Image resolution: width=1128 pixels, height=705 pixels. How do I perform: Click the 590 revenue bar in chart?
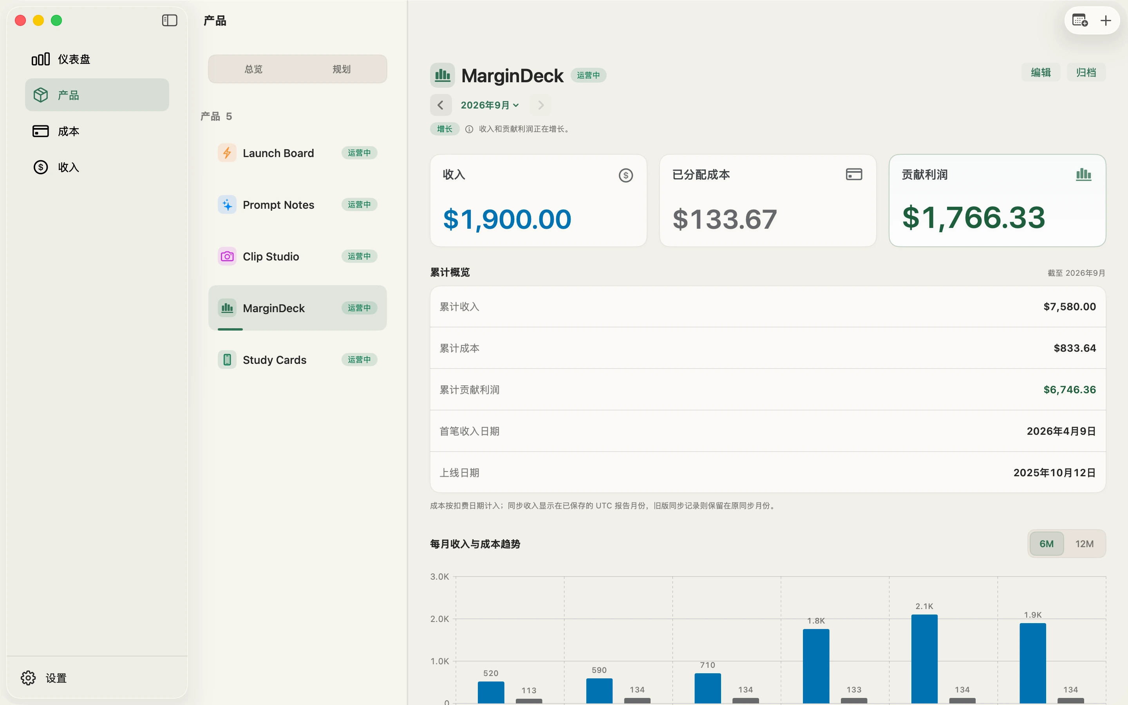click(599, 691)
